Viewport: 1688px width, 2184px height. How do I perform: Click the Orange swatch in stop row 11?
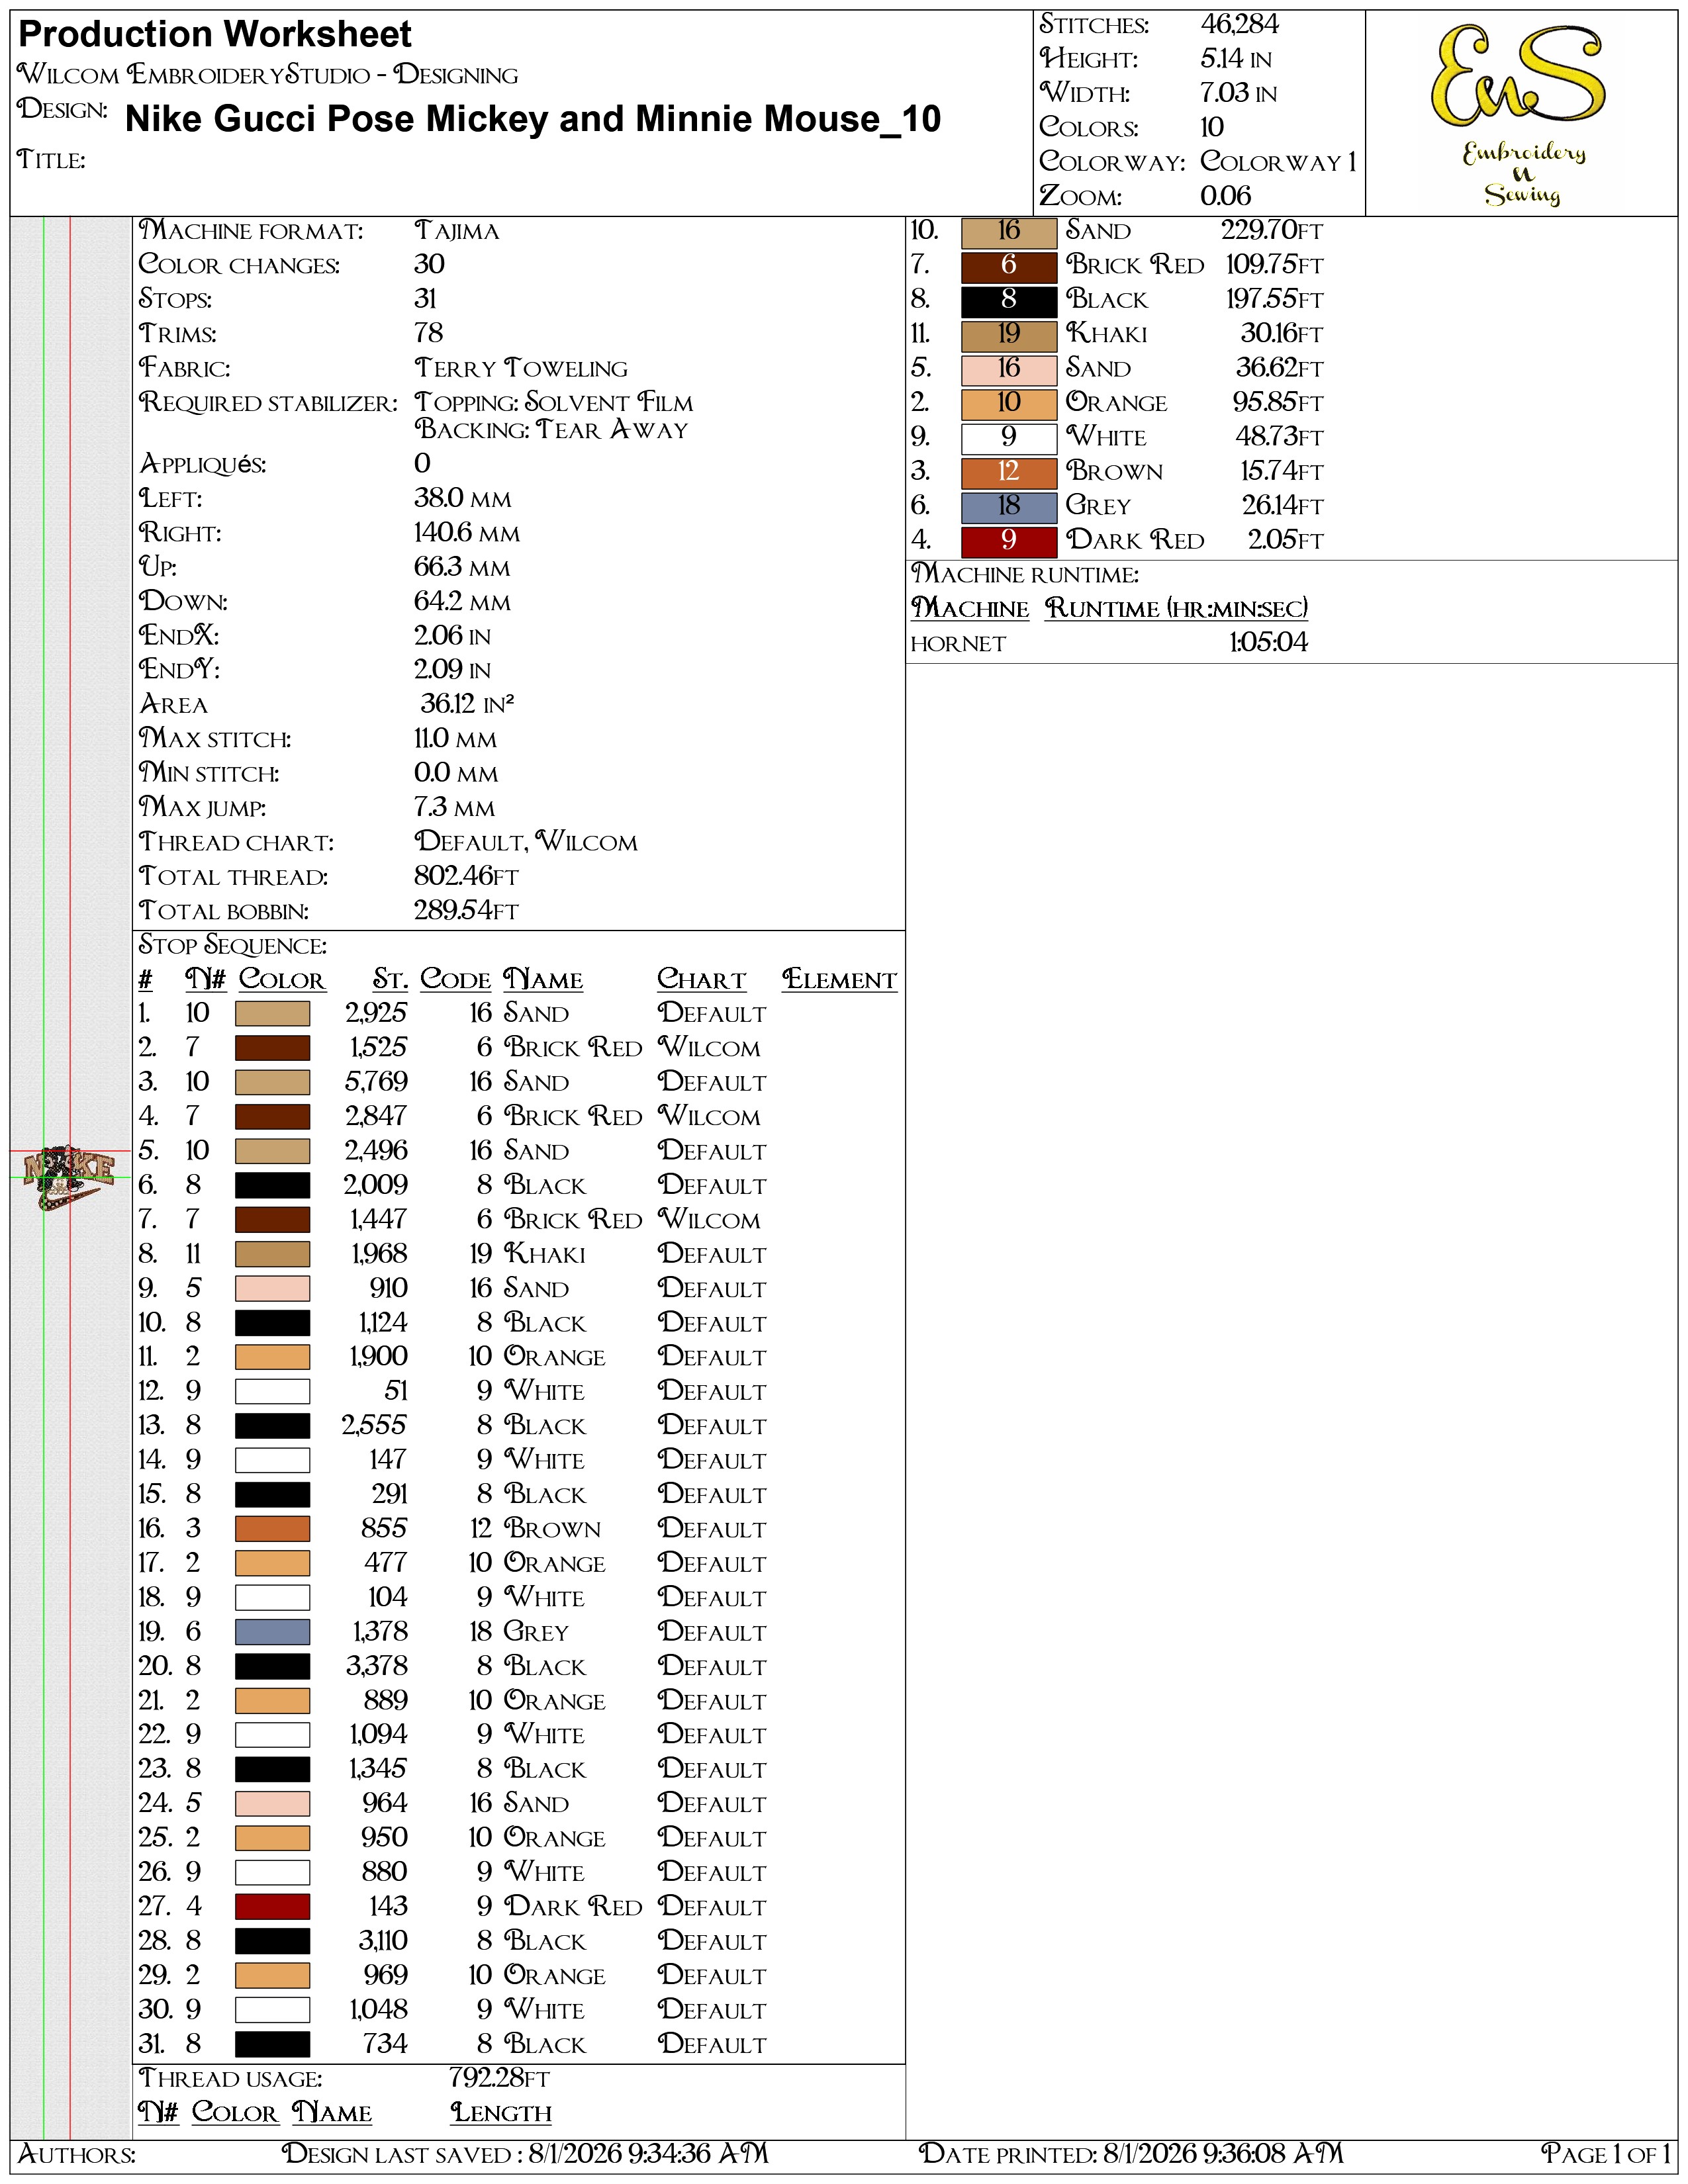tap(272, 1357)
